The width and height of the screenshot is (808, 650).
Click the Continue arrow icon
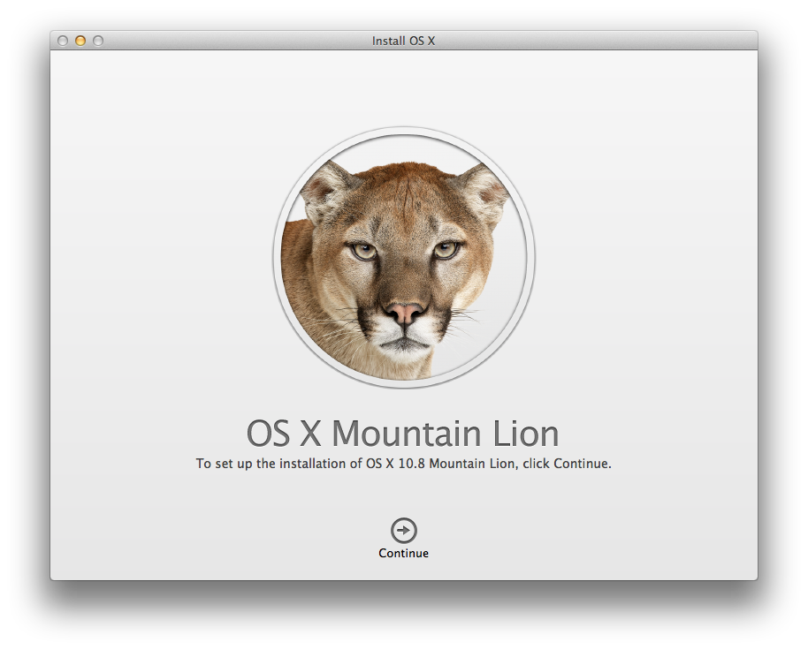403,530
